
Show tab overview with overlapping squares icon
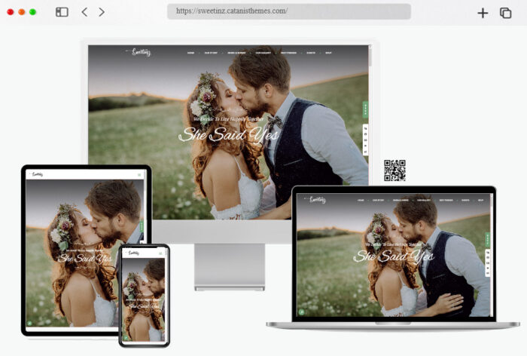(x=505, y=13)
